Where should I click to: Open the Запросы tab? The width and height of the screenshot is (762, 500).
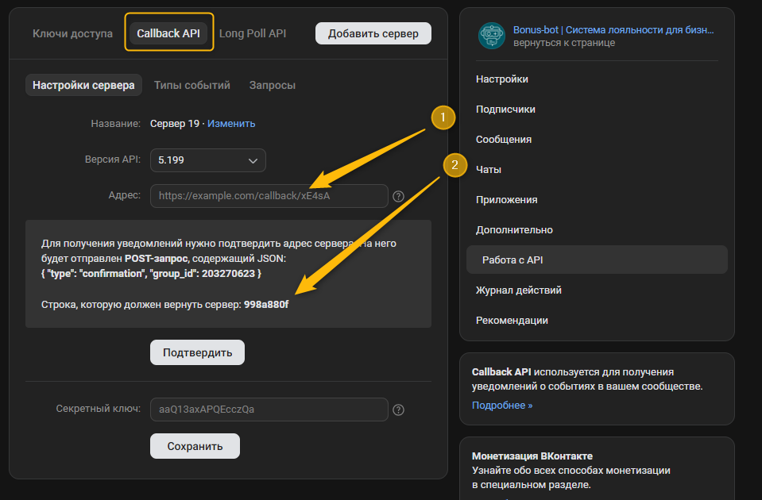[272, 84]
